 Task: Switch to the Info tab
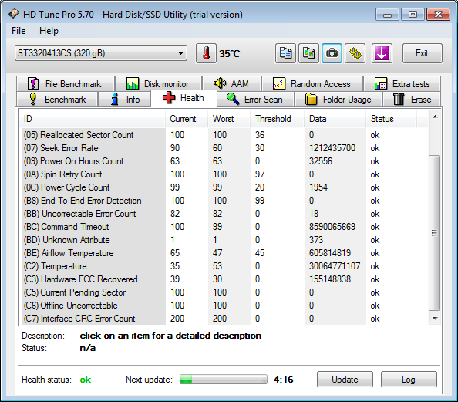[x=125, y=100]
